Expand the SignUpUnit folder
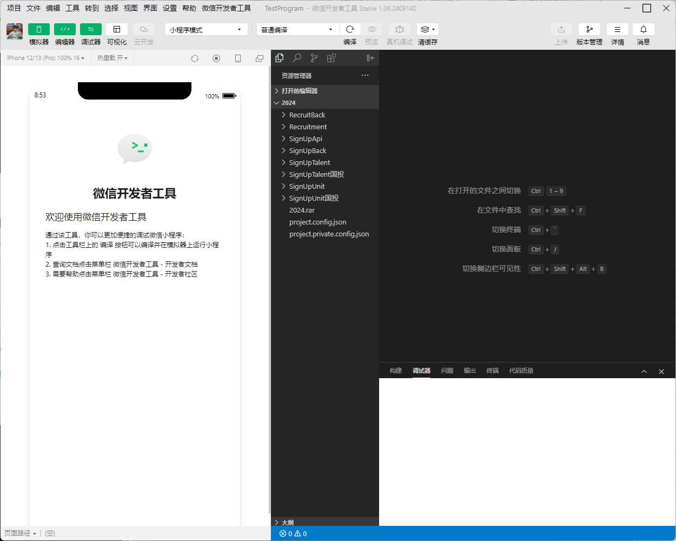The width and height of the screenshot is (676, 541). click(325, 186)
